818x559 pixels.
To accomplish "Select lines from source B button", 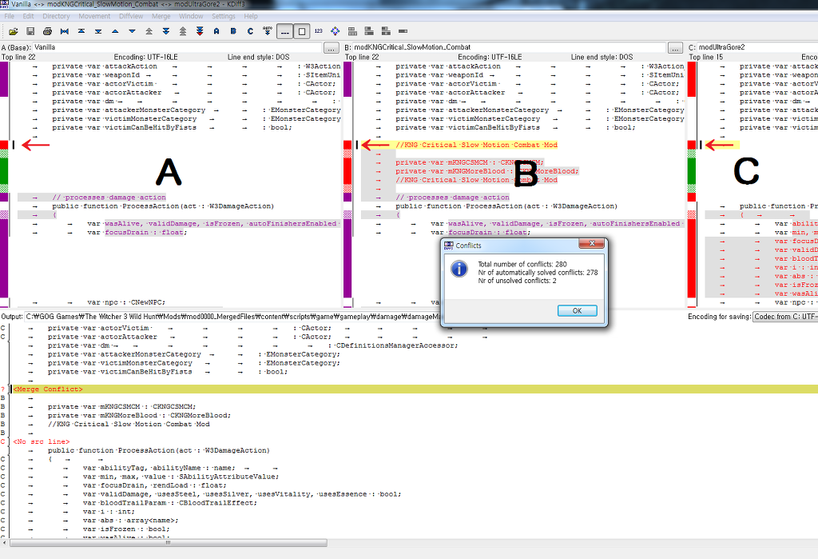I will point(232,31).
